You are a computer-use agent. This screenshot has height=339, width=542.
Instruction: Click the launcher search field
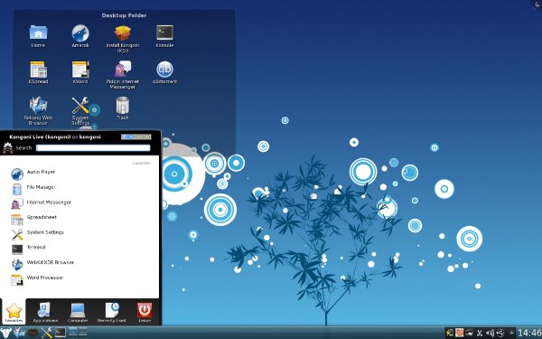coord(93,148)
